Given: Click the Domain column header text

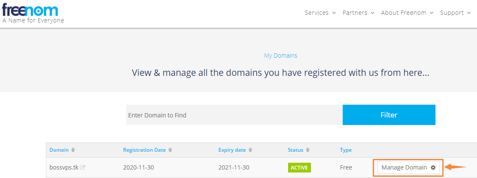Looking at the screenshot, I should click(x=59, y=150).
